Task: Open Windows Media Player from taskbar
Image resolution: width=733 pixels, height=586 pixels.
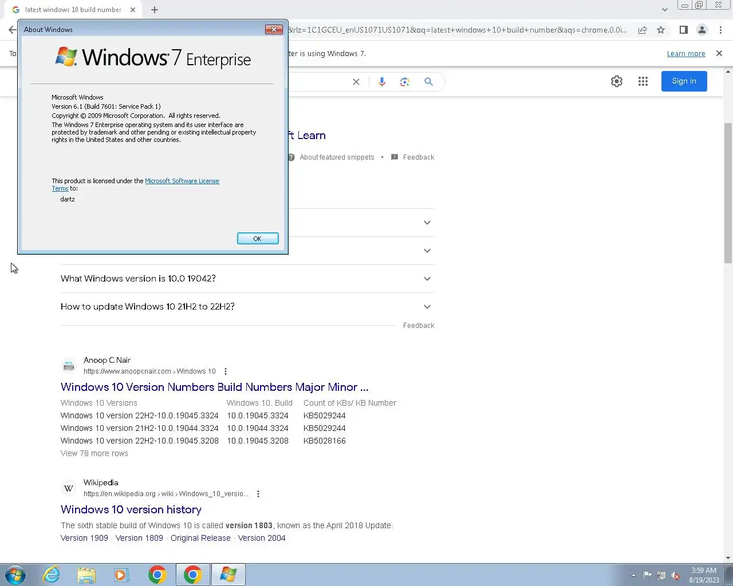Action: [121, 575]
